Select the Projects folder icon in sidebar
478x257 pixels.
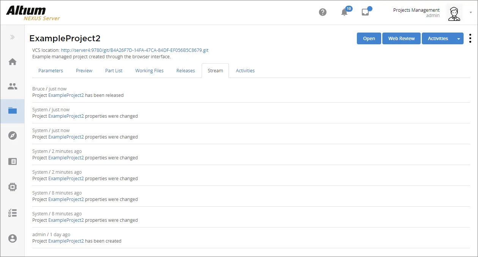coord(13,111)
